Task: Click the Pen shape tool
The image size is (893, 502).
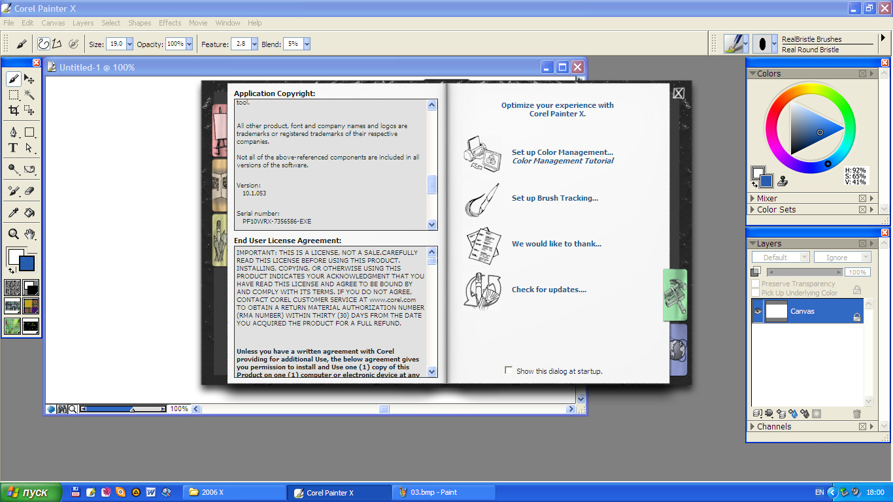Action: [13, 132]
